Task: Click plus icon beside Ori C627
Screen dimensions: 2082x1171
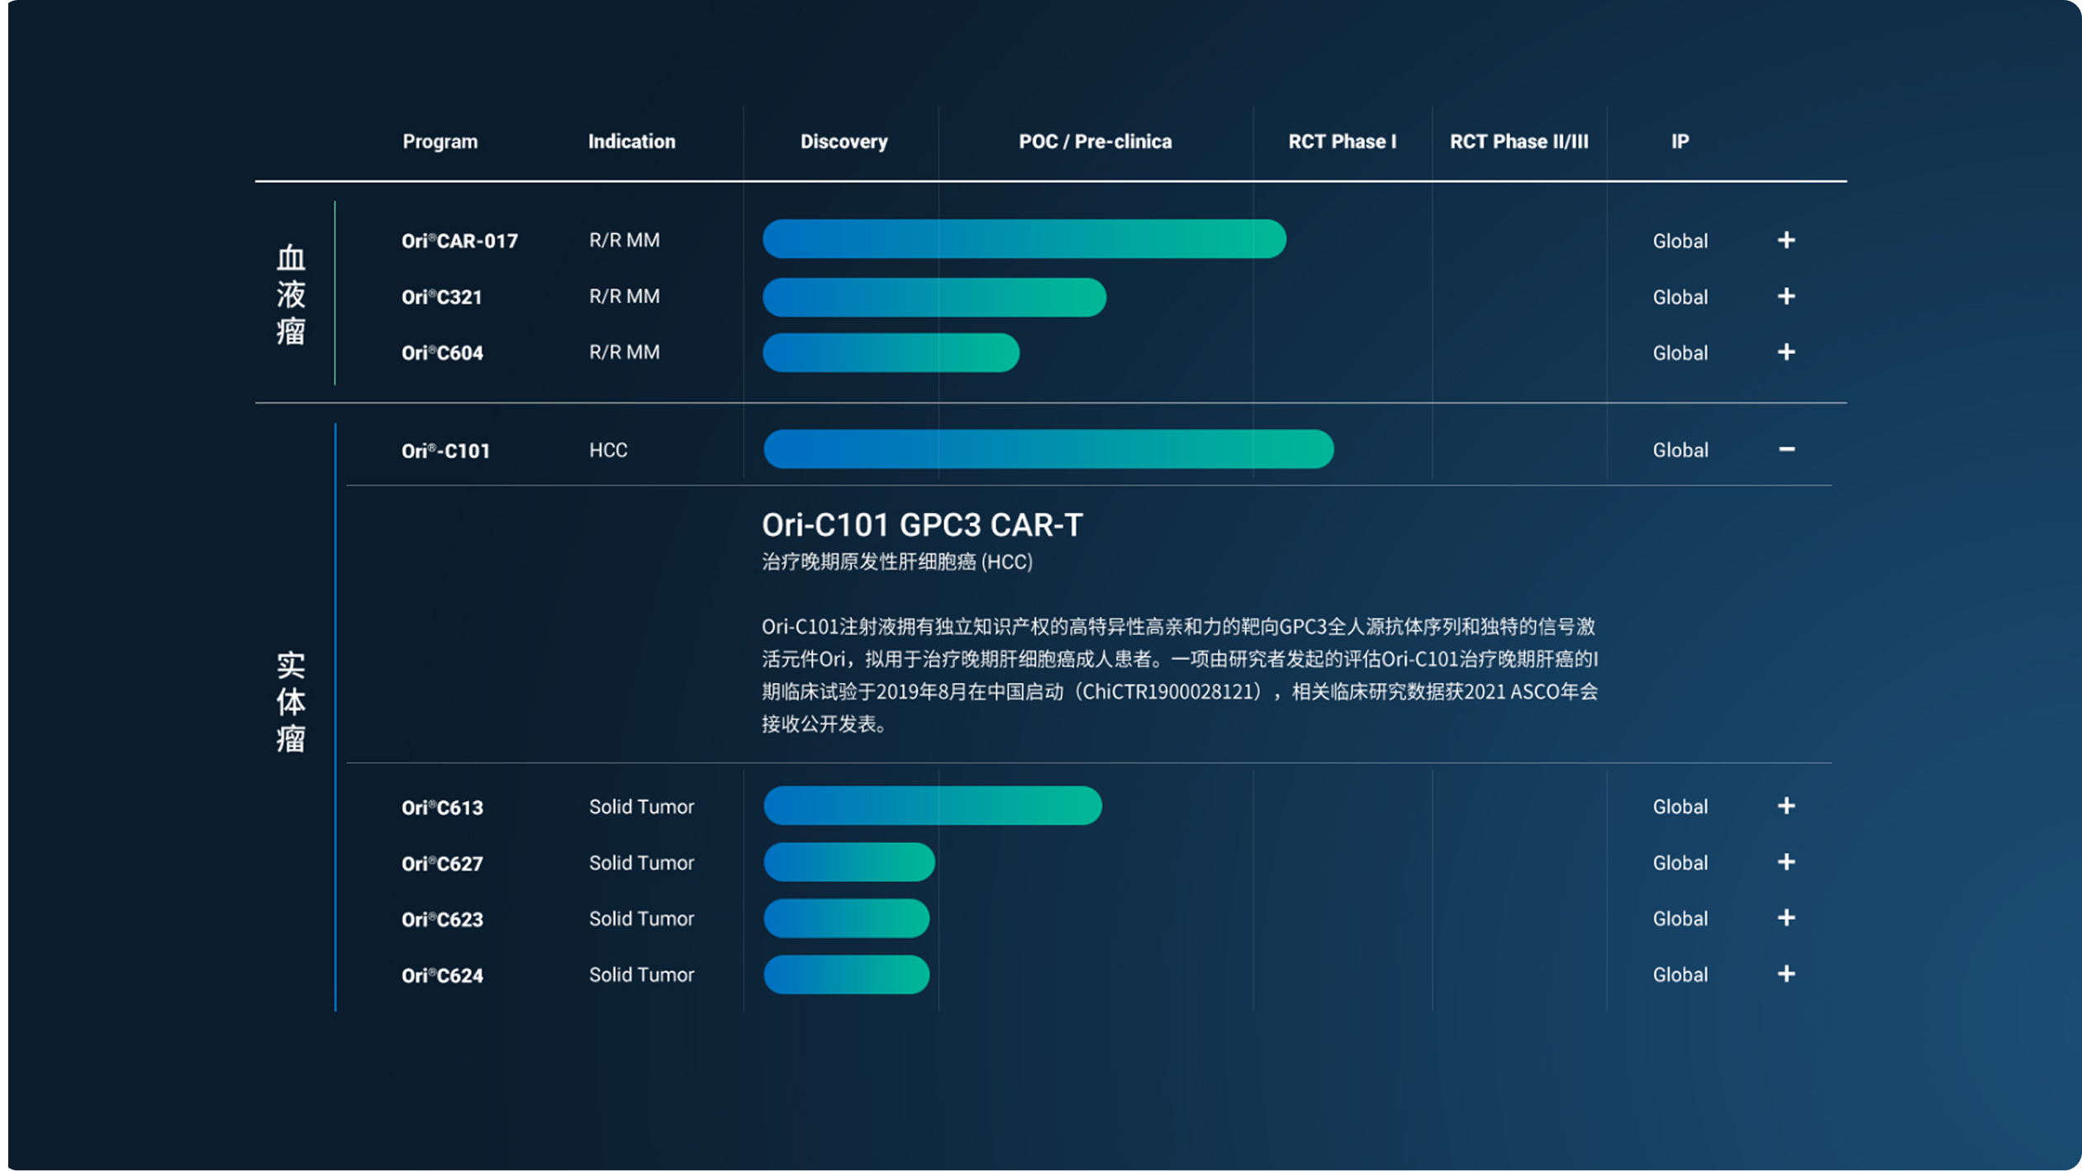Action: pyautogui.click(x=1786, y=862)
